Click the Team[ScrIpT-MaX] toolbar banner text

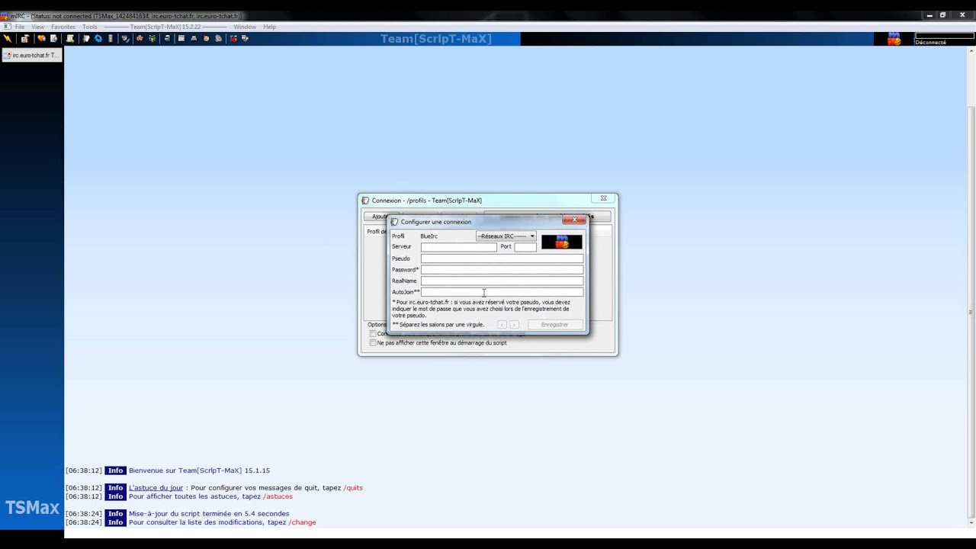click(436, 39)
